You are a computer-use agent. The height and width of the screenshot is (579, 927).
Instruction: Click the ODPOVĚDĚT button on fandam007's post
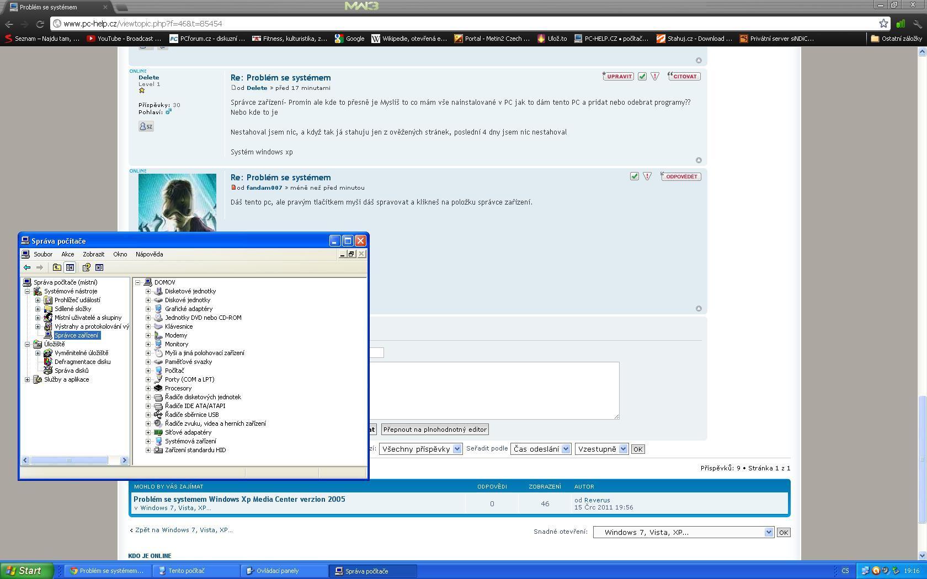point(680,176)
